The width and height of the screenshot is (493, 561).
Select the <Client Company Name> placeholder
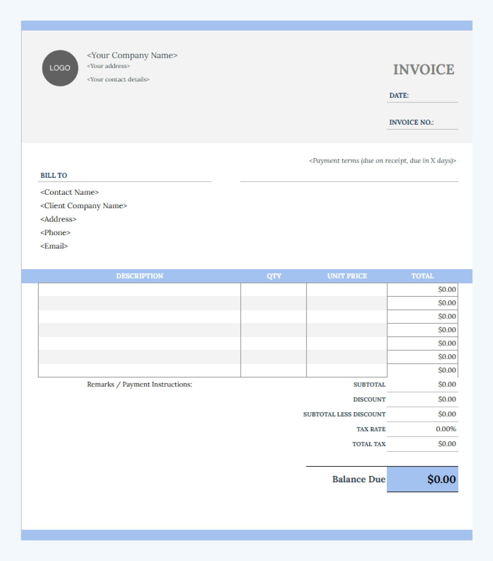point(84,205)
